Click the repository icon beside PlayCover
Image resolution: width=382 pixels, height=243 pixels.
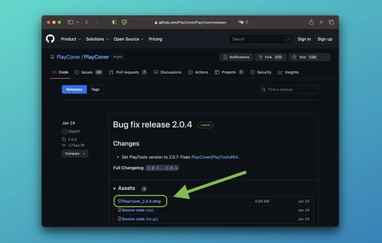point(52,57)
